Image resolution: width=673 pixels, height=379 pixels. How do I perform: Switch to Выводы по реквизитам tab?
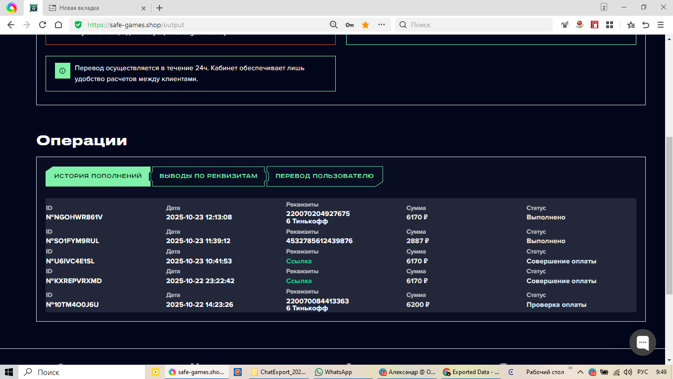tap(208, 176)
